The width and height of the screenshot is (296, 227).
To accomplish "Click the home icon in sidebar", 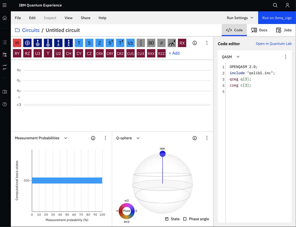I will (5, 18).
